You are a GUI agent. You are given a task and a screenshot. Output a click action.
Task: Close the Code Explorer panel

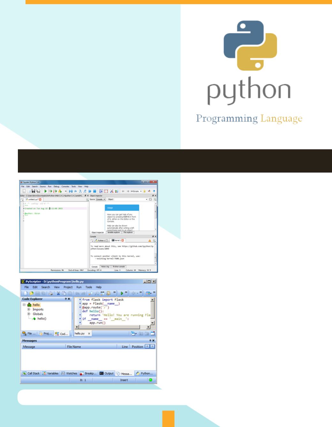pos(69,299)
